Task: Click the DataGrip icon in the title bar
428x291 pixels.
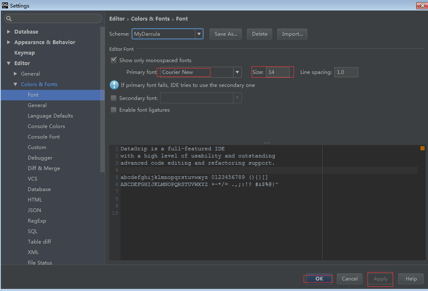Action: coord(4,5)
